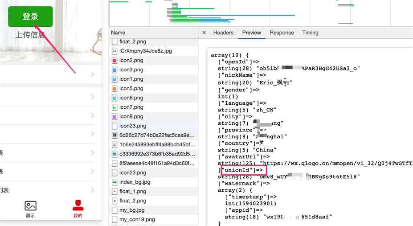The width and height of the screenshot is (413, 226).
Task: Switch to the Headers tab
Action: click(223, 33)
